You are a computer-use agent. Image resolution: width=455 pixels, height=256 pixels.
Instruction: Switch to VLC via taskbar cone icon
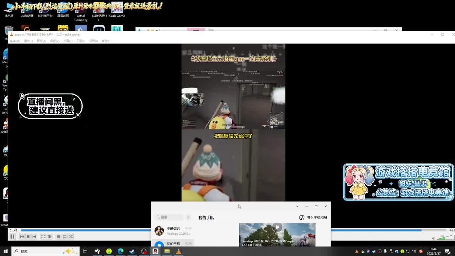click(179, 251)
